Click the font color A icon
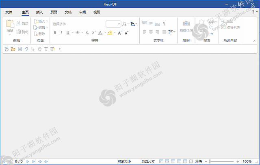 tap(100, 33)
